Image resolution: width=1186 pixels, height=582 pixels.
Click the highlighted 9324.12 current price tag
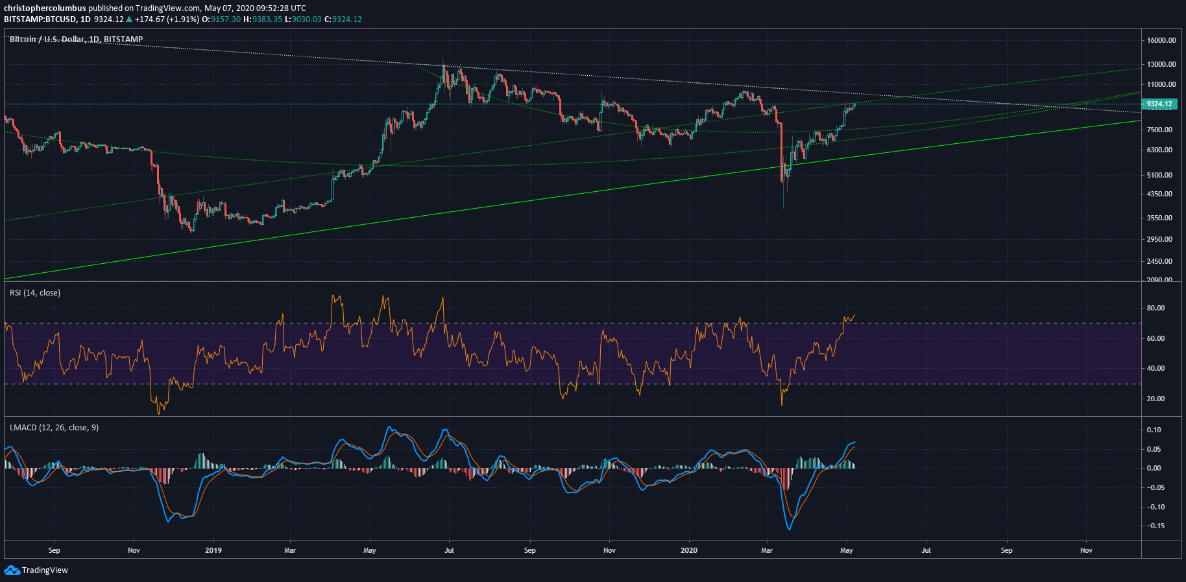[x=1159, y=104]
